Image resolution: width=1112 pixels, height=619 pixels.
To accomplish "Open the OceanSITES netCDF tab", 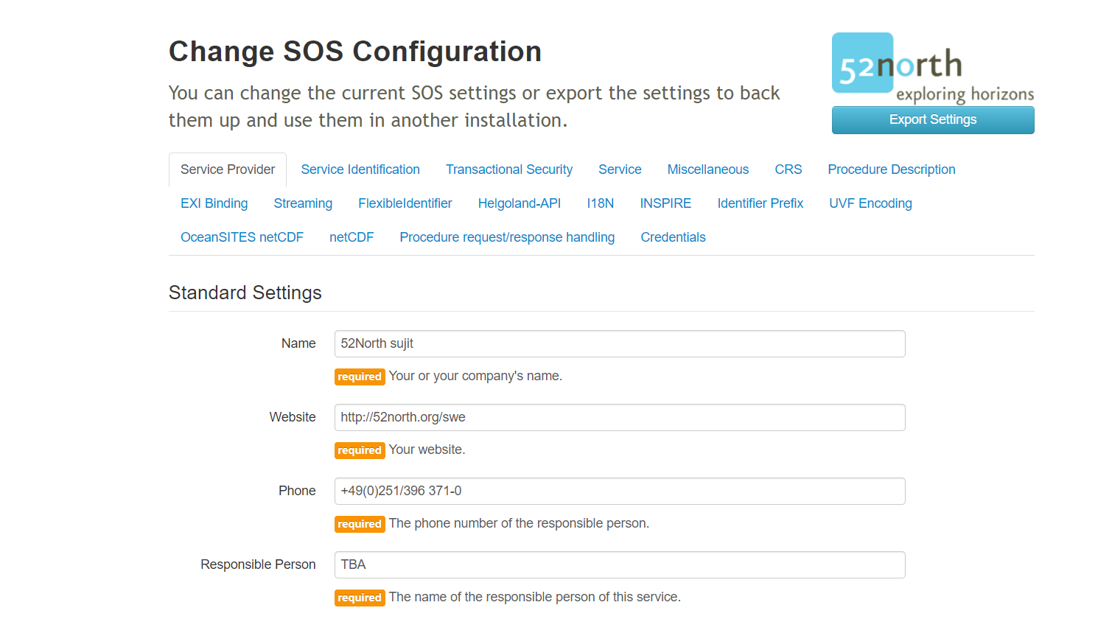I will click(242, 237).
